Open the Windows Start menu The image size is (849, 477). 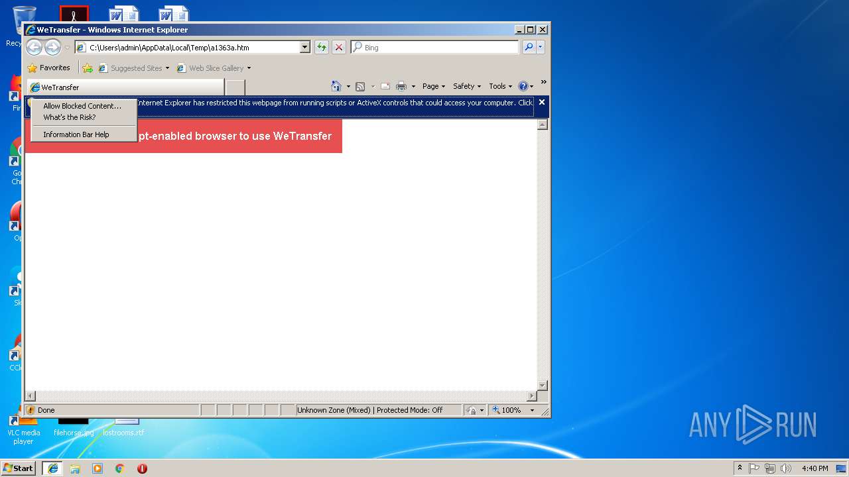click(x=18, y=468)
